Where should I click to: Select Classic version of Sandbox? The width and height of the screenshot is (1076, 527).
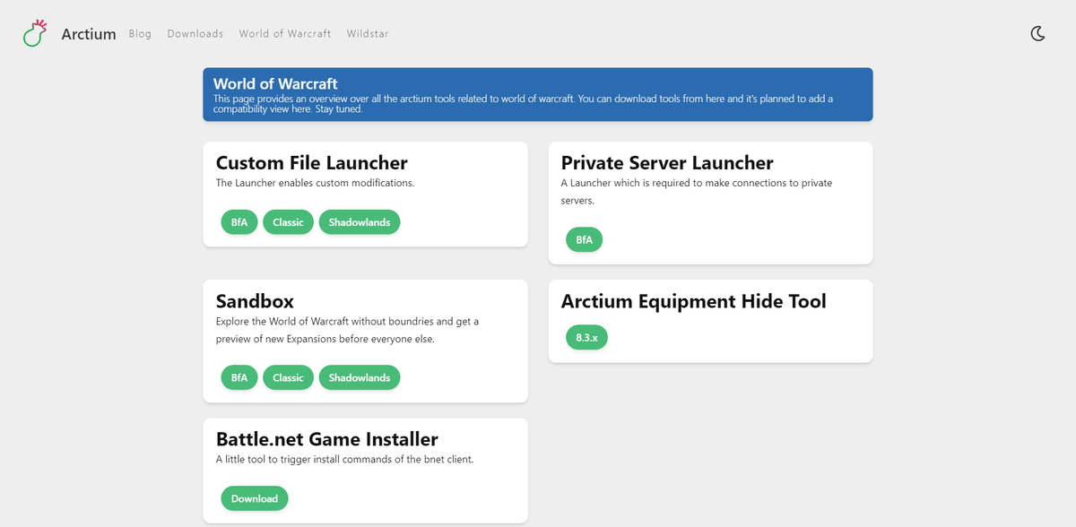[288, 377]
